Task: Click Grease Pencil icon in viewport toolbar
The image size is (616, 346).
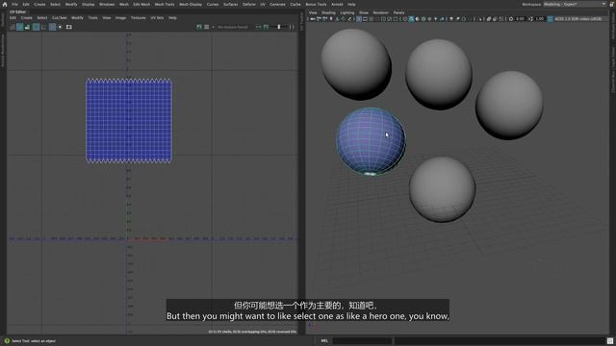Action: coord(349,19)
